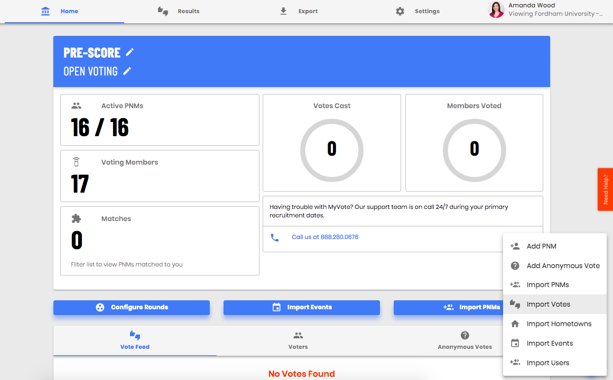
Task: Click the Having trouble with MyVote support text
Action: pyautogui.click(x=388, y=211)
